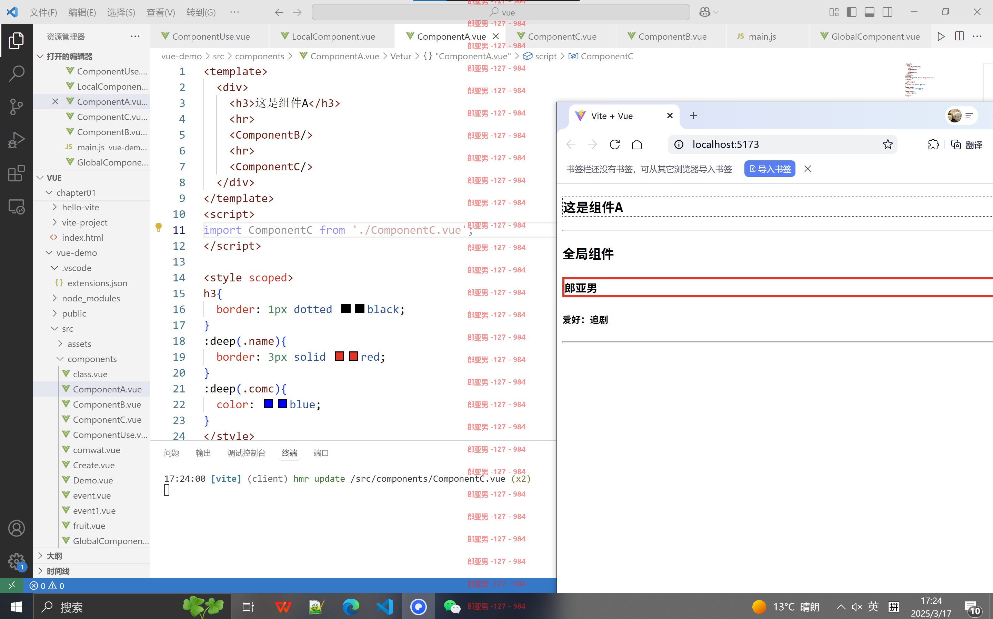Bookmark localhost page with star icon
The image size is (993, 619).
pyautogui.click(x=888, y=144)
